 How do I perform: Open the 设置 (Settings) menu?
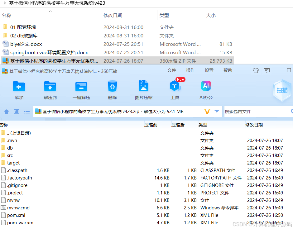tap(209, 70)
